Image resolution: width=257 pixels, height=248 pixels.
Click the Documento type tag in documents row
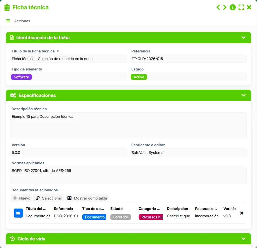pyautogui.click(x=94, y=217)
